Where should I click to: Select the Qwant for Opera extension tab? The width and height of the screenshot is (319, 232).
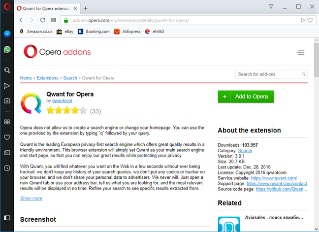47,8
